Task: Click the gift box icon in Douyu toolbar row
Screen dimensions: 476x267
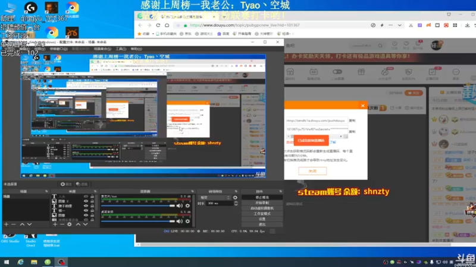Action: 361,72
